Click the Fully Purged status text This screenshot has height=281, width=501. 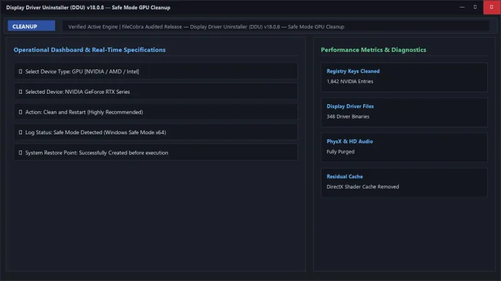340,152
